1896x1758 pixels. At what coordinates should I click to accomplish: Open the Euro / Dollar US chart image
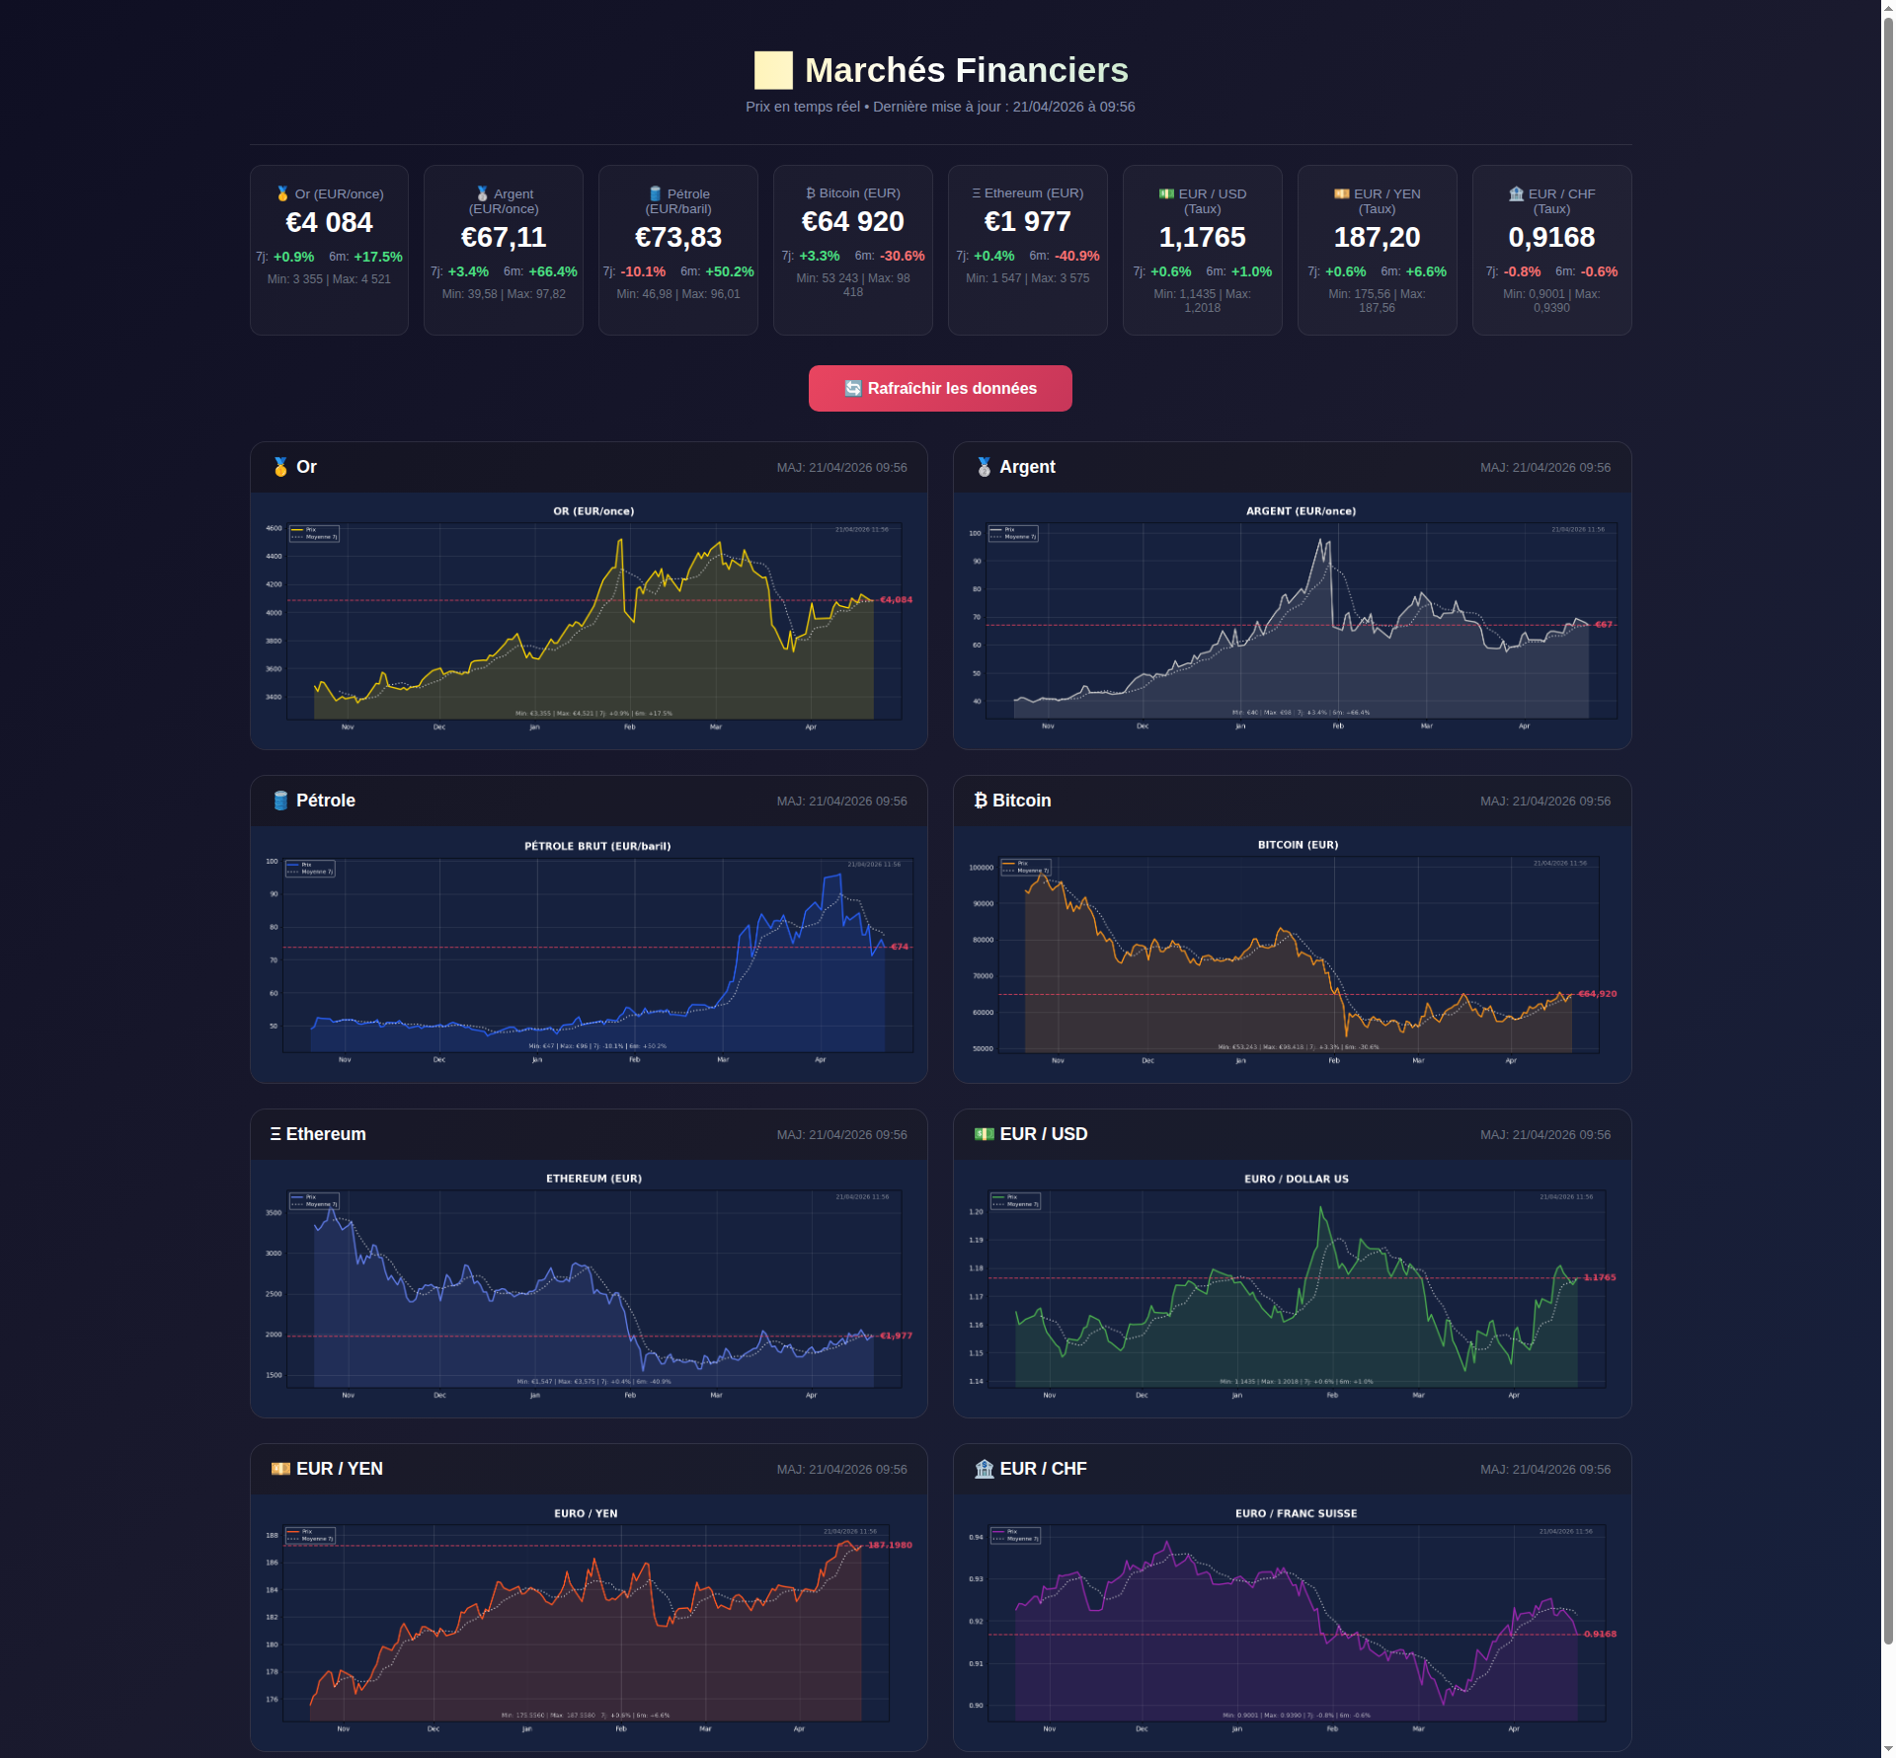point(1292,1287)
